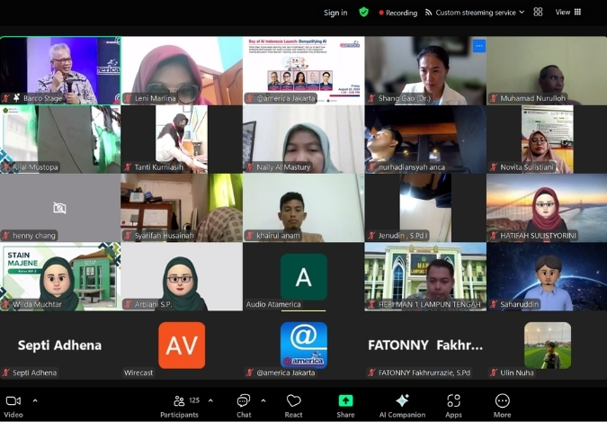607x422 pixels.
Task: Select the Syarifah Husainah video tile
Action: tap(182, 208)
